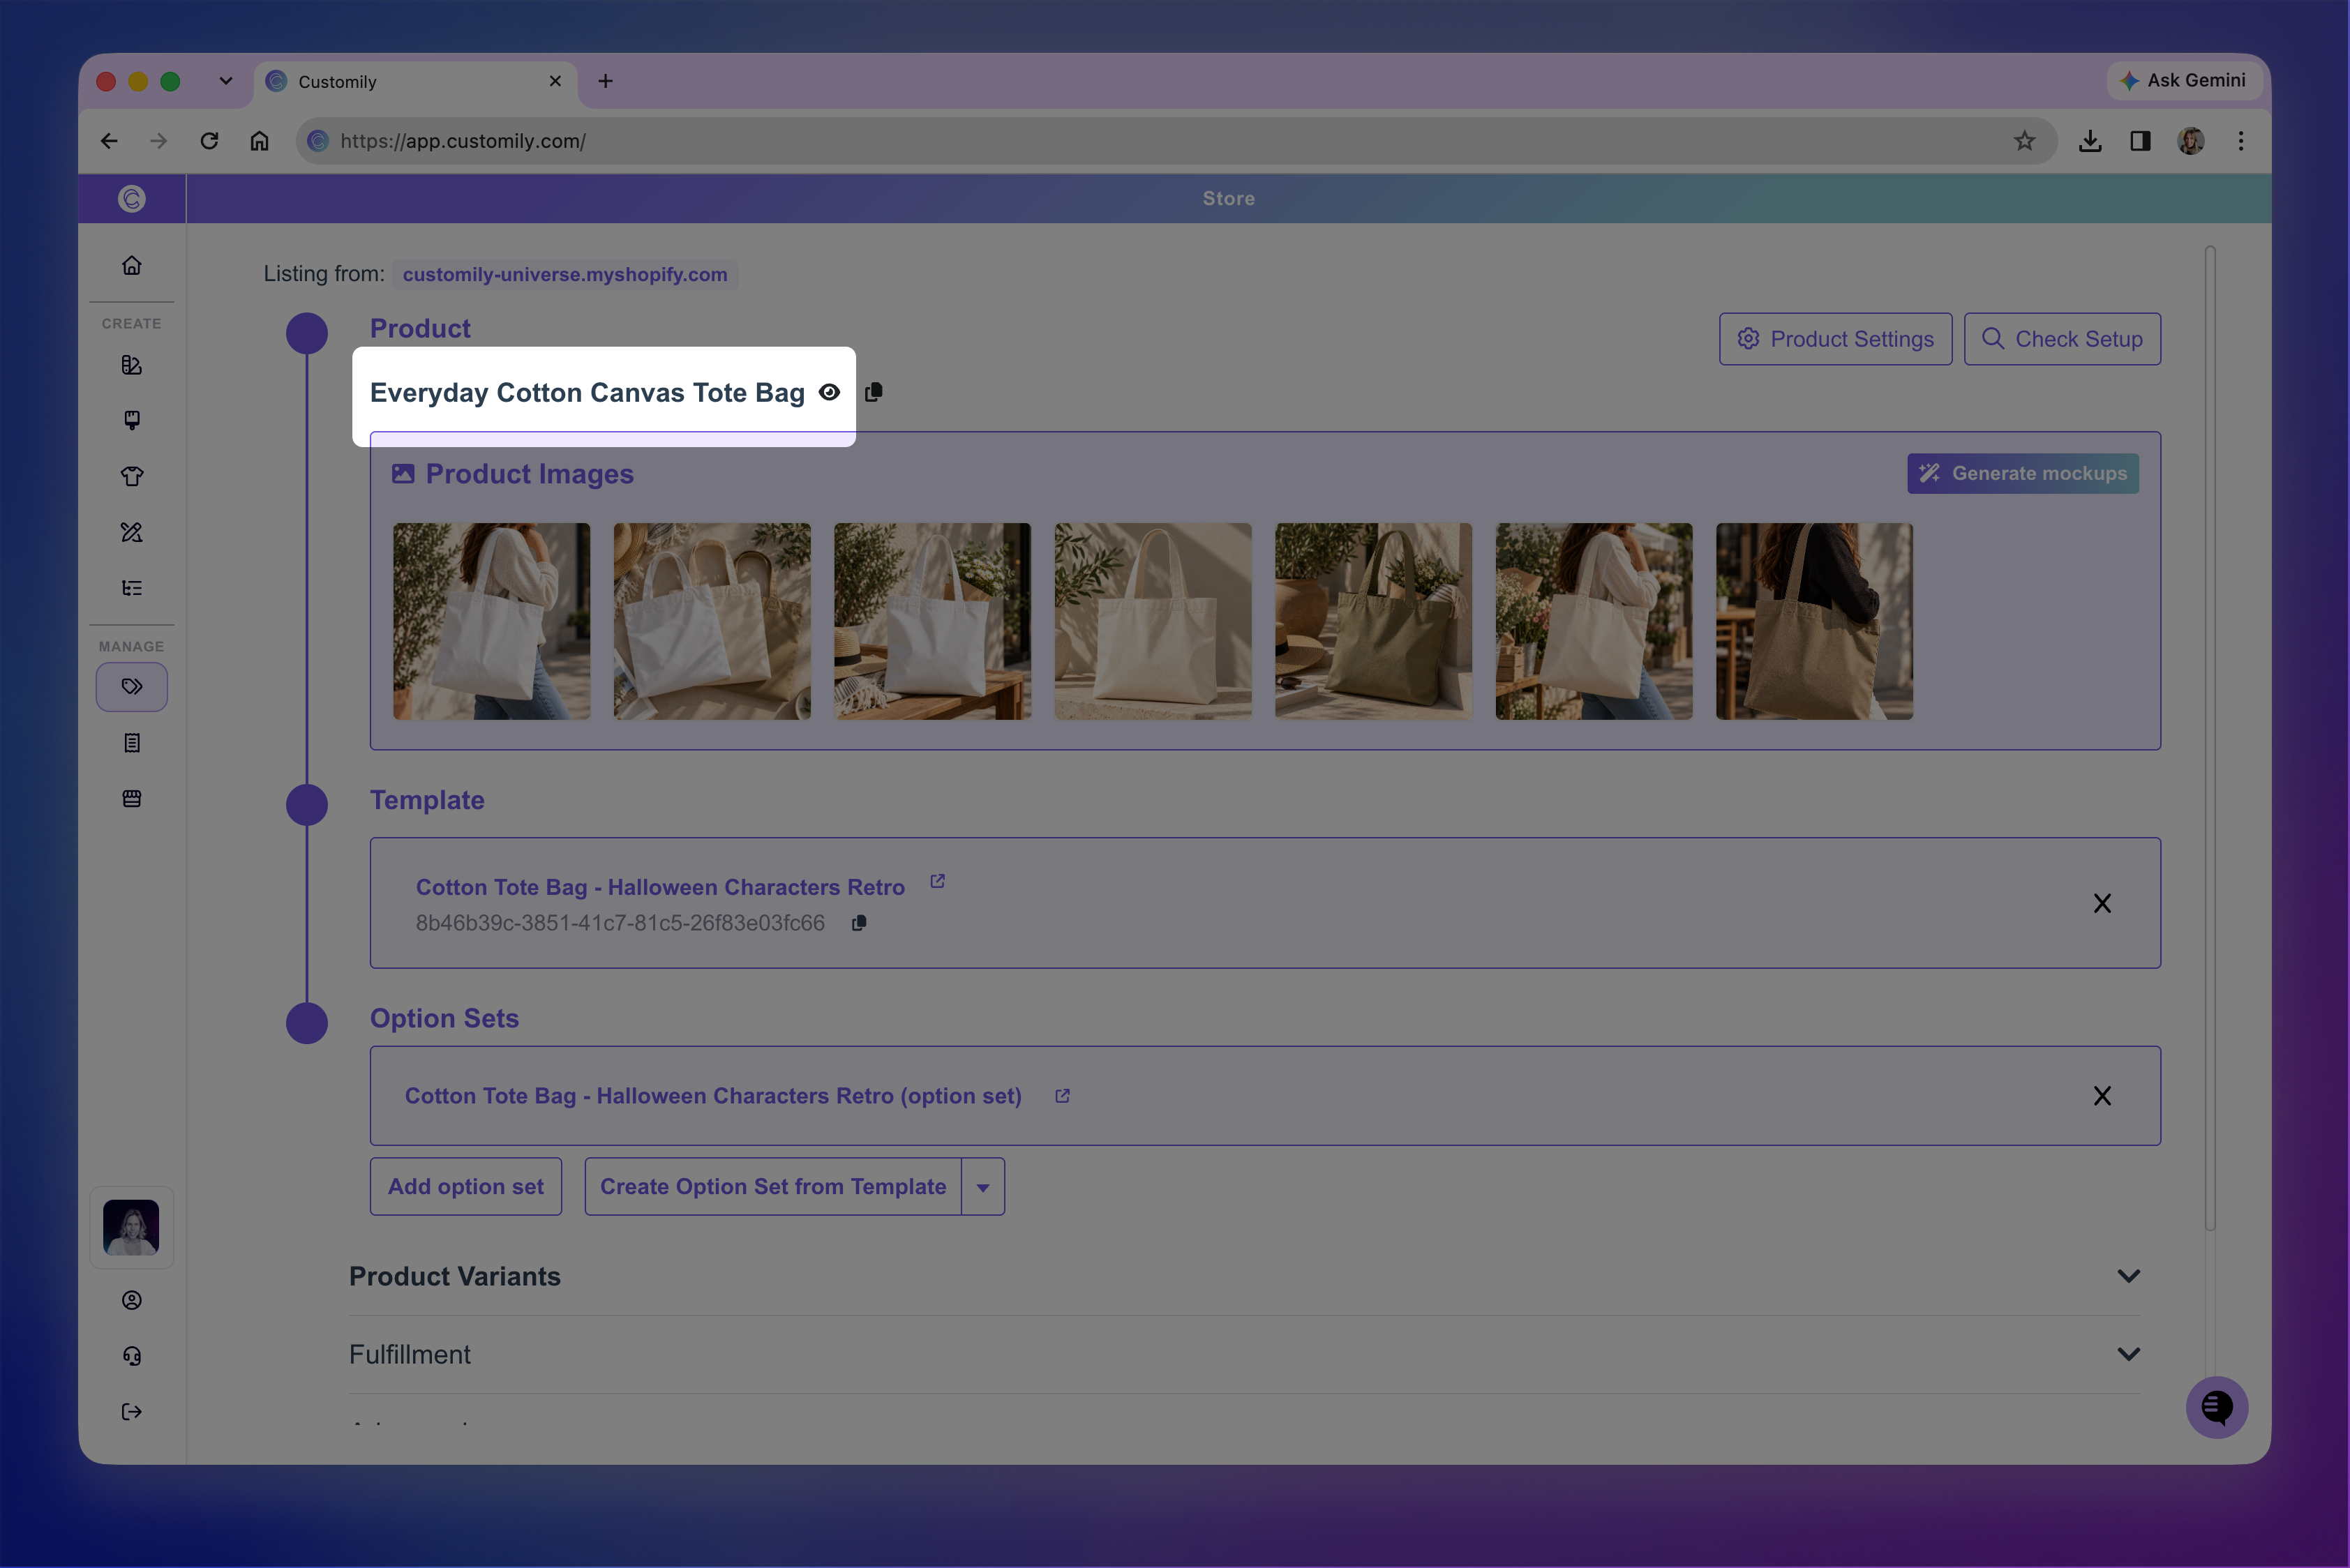Open the orders document sidebar icon

[131, 743]
